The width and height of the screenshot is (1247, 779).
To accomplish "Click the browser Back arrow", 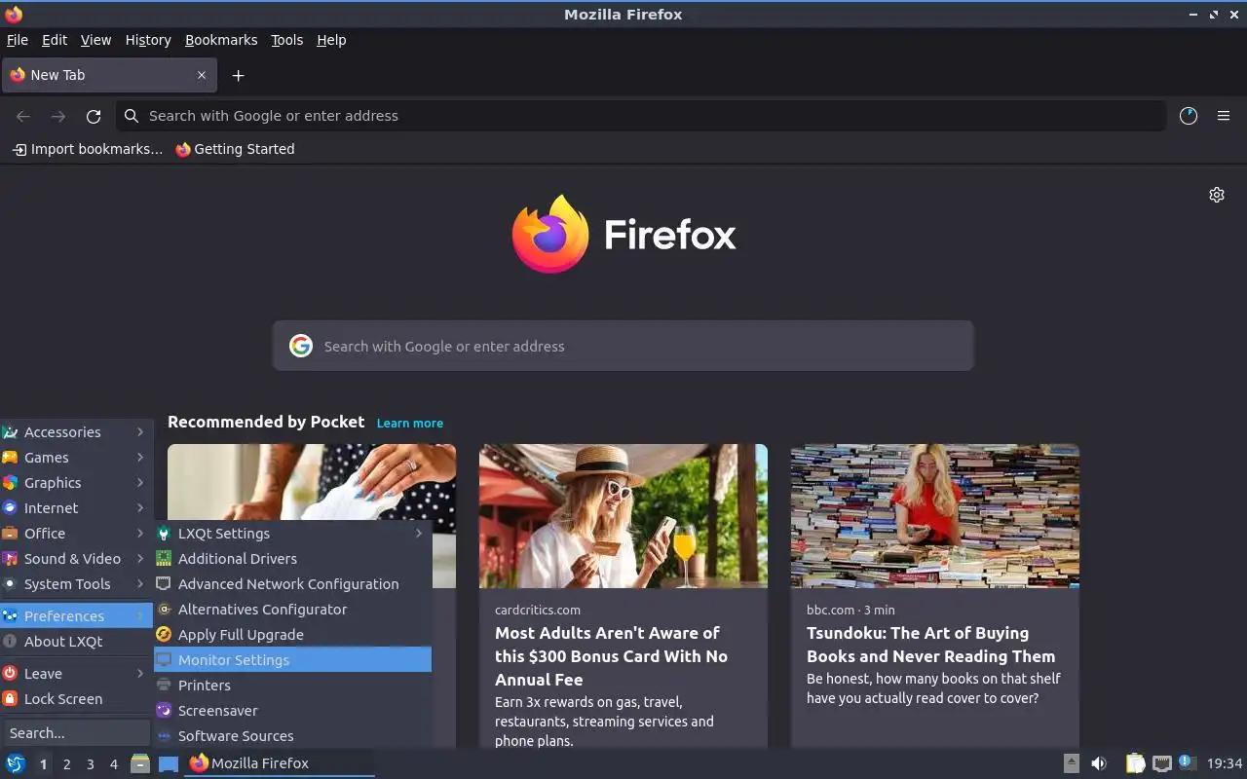I will 23,116.
